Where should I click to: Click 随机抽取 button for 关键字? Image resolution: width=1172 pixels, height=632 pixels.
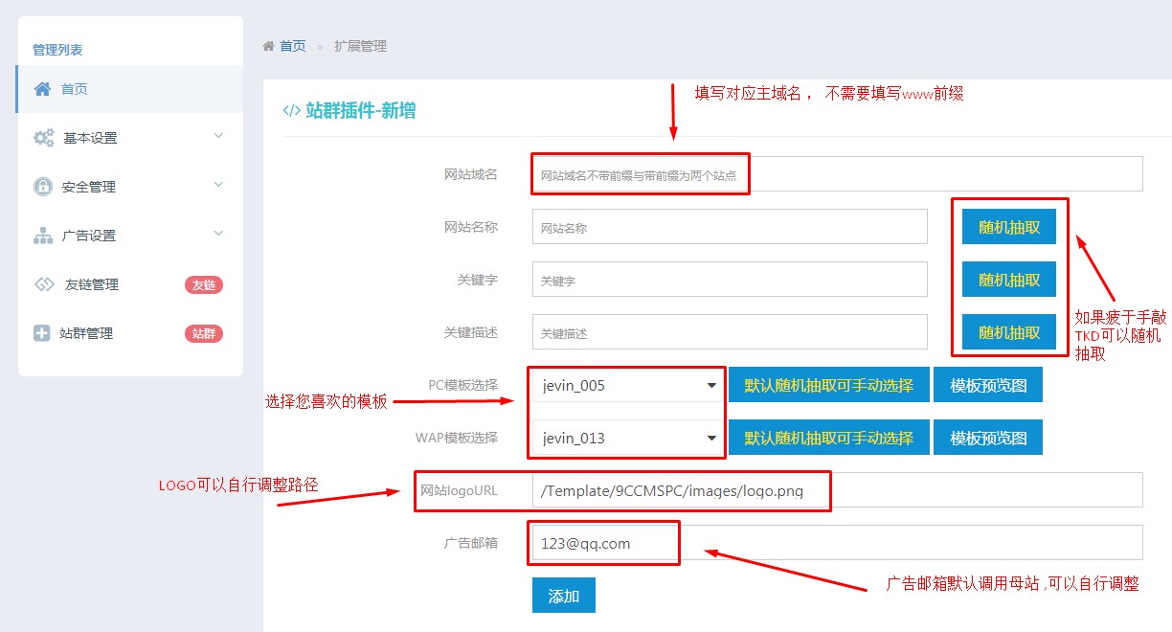pyautogui.click(x=1009, y=280)
